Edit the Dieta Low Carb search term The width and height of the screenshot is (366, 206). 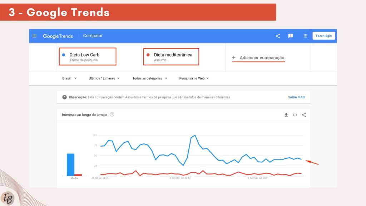(x=88, y=57)
